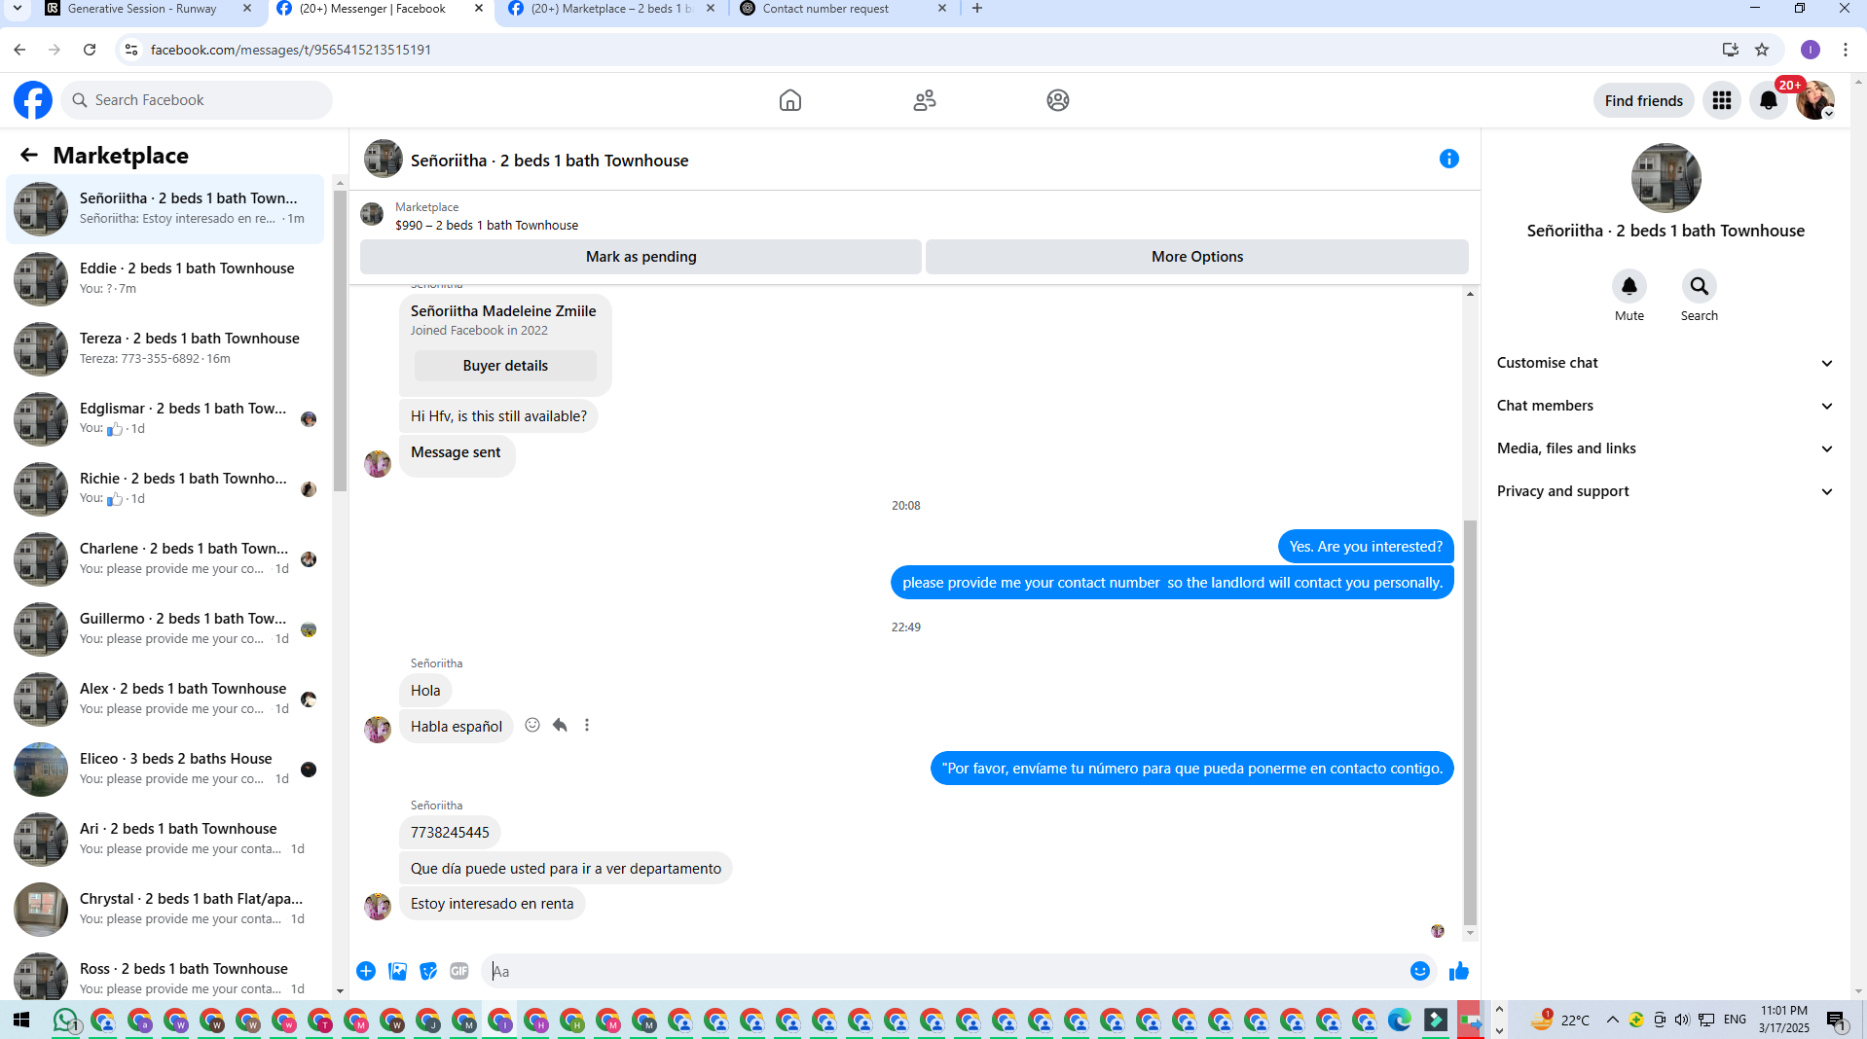Switch to the Marketplace – 2 beds tab
Viewport: 1867px width, 1039px height.
(610, 9)
